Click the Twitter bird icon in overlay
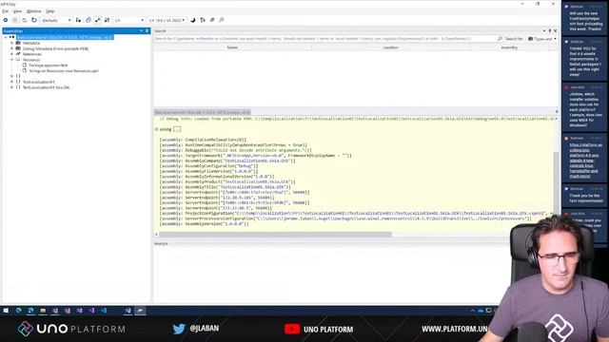 pos(179,329)
